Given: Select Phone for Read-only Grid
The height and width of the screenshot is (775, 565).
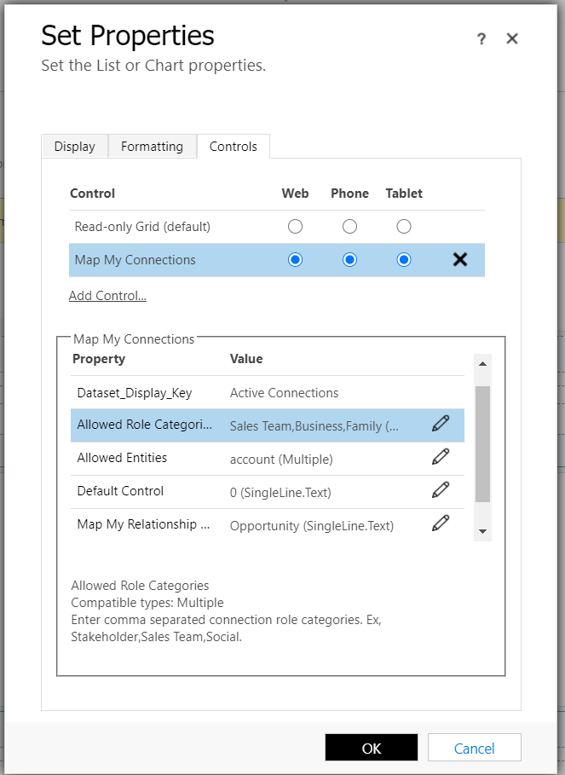Looking at the screenshot, I should (349, 227).
